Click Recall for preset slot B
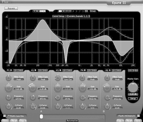Viewport: 143px width, 122px height. tap(129, 121)
